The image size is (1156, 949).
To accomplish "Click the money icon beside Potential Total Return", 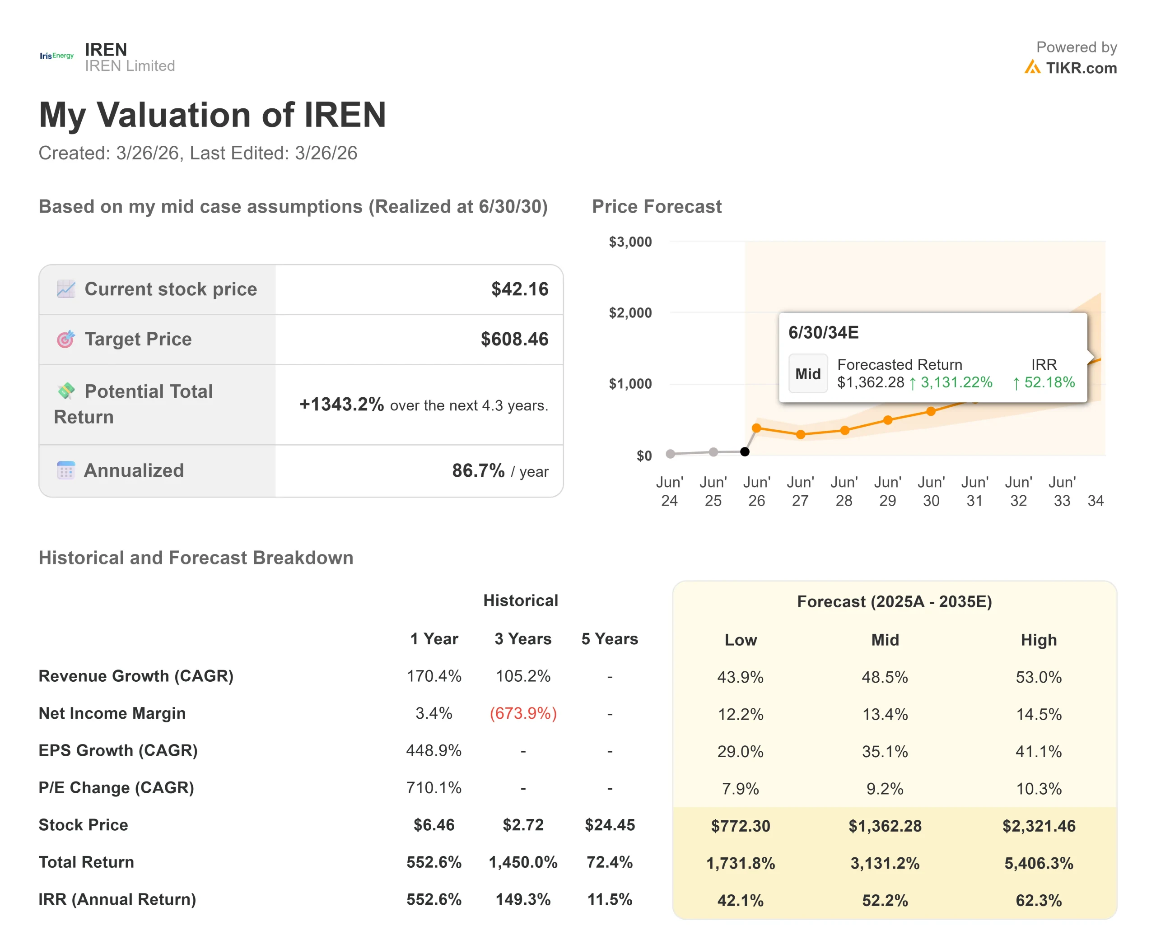I will tap(66, 391).
